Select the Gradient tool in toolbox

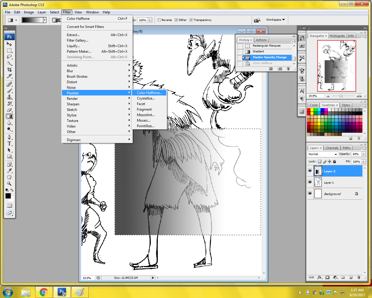(x=9, y=116)
